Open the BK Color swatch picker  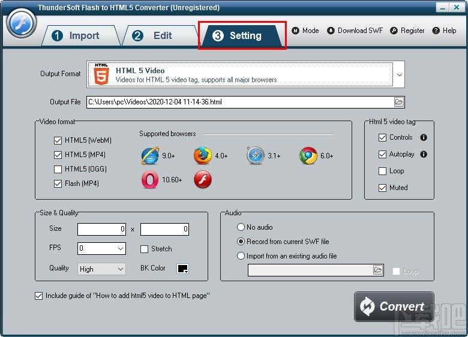point(182,269)
